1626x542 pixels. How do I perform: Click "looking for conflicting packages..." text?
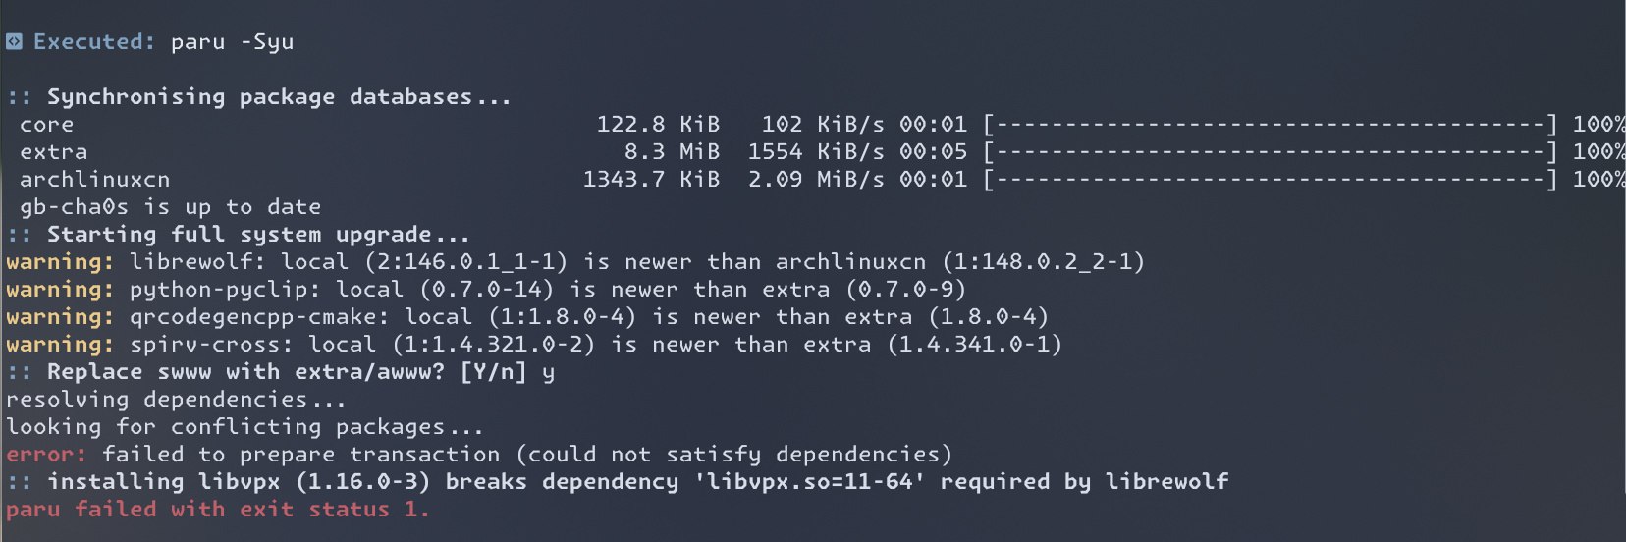pos(244,427)
